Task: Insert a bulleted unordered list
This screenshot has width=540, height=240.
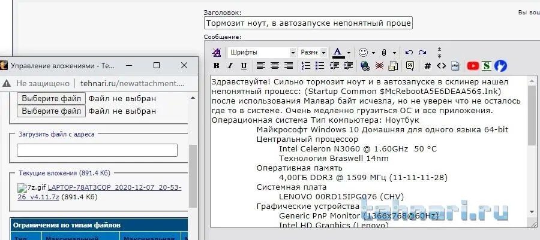Action: pyautogui.click(x=320, y=66)
